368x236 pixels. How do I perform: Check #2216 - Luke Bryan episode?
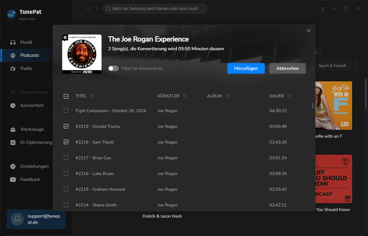click(66, 173)
